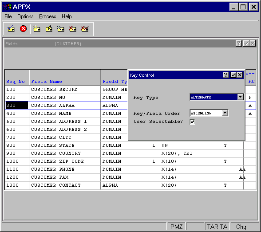Click the add record toolbar icon

tap(36, 29)
